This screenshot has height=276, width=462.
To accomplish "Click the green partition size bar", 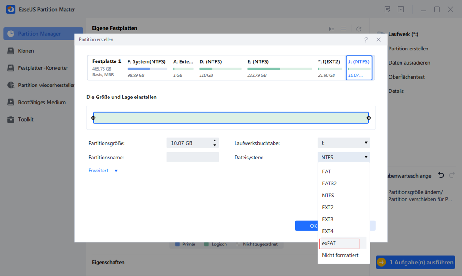I will [x=231, y=118].
